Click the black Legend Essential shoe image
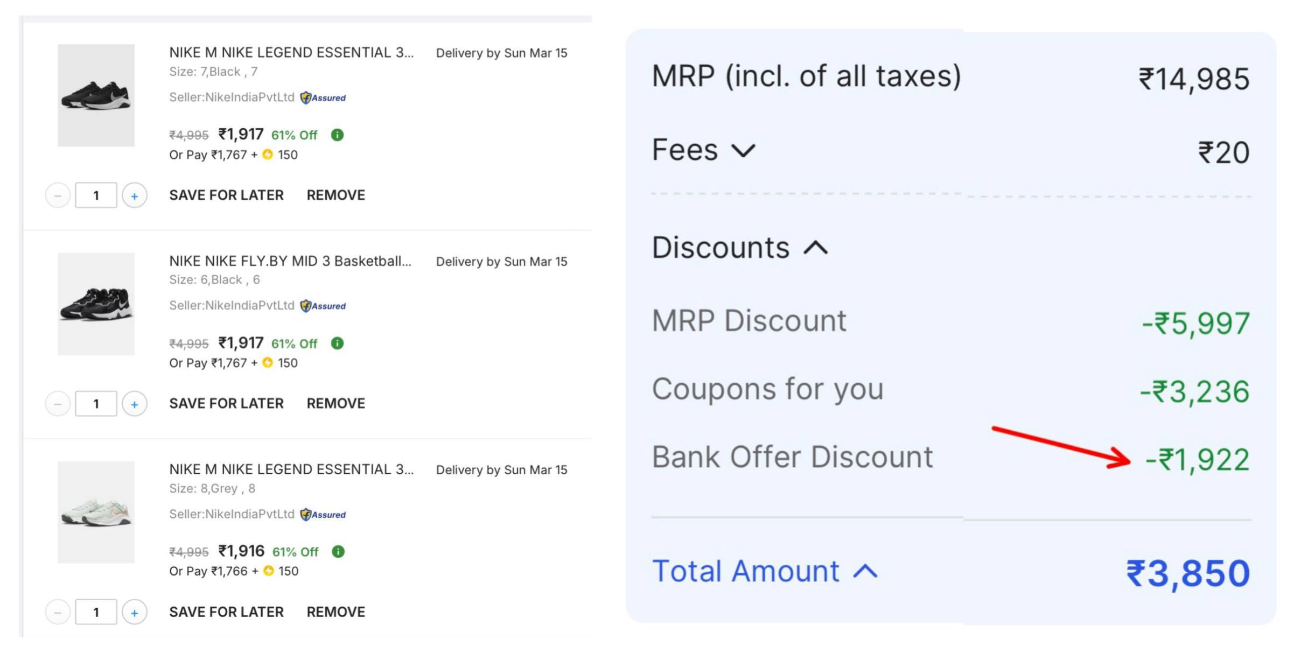This screenshot has height=660, width=1294. pos(96,95)
